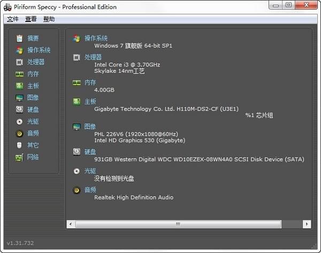Click the 其它 mouse icon in sidebar
Viewport: 321px width, 253px height.
coord(19,145)
